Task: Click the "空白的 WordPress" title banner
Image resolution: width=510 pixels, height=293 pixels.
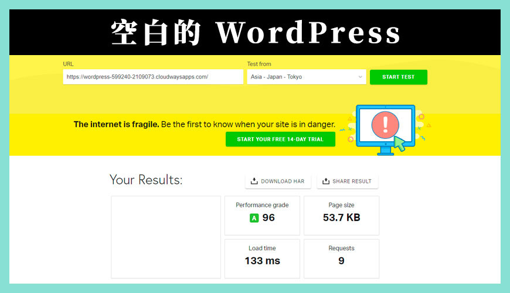Action: point(255,32)
